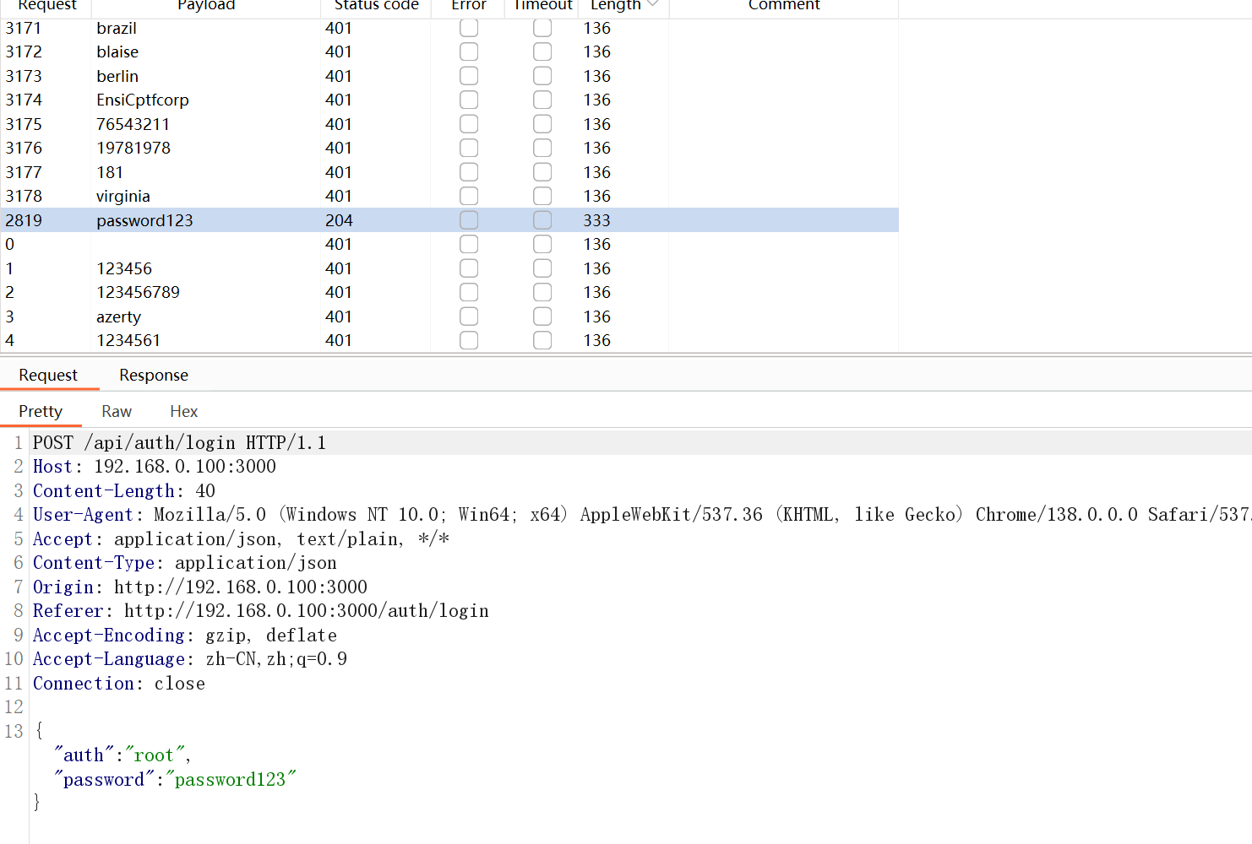Click the Connection: close header line

[119, 684]
